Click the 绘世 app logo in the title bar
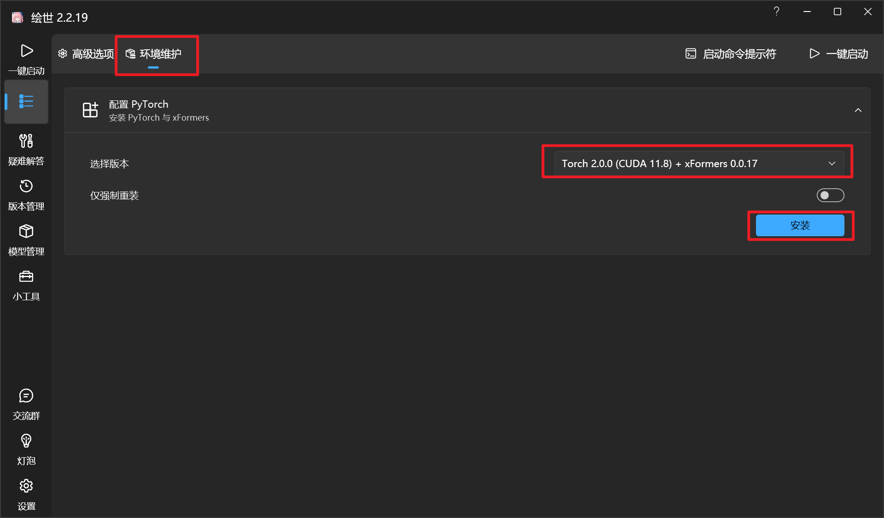 pos(17,17)
